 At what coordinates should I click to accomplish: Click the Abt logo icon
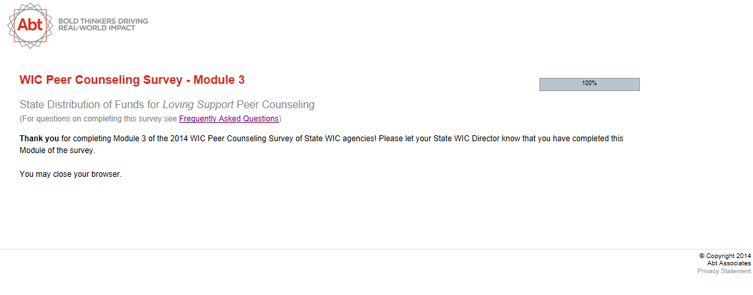pyautogui.click(x=29, y=25)
